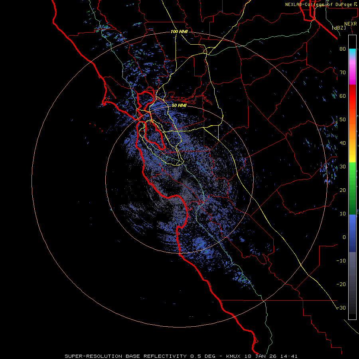Click the "70" value on the dBZ scale
This screenshot has height=359, width=359.
pos(343,73)
